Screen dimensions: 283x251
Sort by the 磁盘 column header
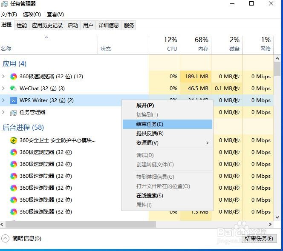coord(227,45)
